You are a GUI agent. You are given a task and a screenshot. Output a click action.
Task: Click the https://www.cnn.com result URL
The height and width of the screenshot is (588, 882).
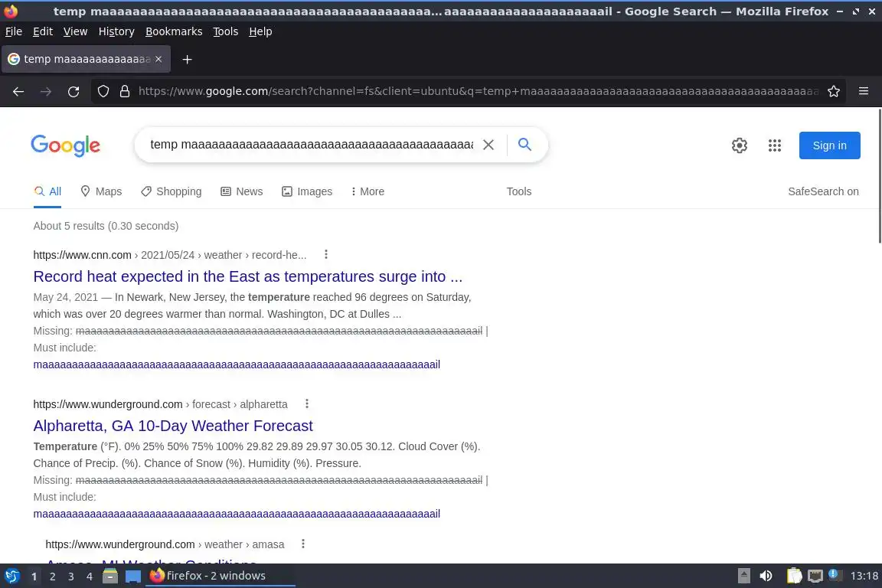pyautogui.click(x=82, y=255)
